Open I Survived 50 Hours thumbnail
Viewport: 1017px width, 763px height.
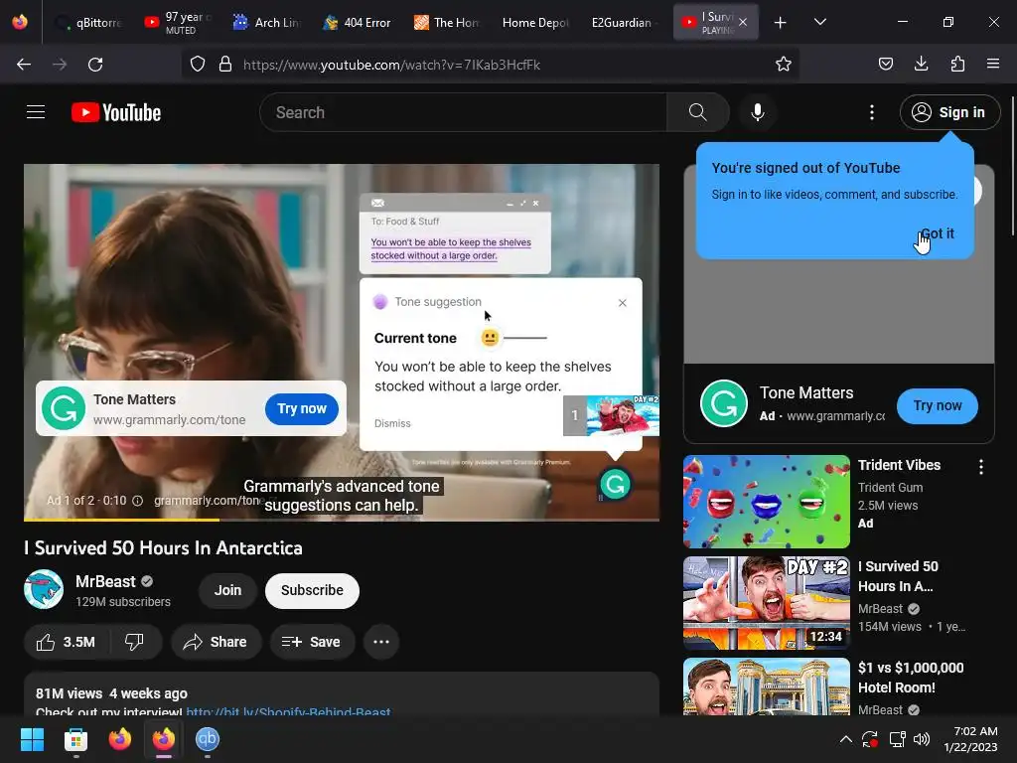click(x=767, y=603)
